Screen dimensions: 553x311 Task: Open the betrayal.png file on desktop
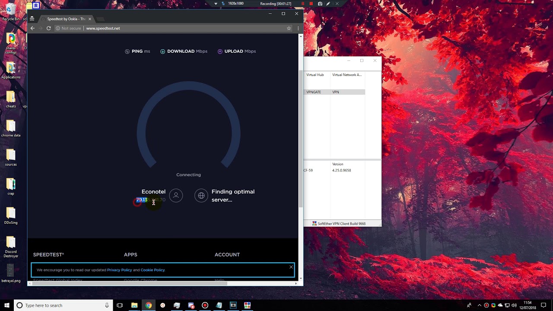(x=11, y=274)
